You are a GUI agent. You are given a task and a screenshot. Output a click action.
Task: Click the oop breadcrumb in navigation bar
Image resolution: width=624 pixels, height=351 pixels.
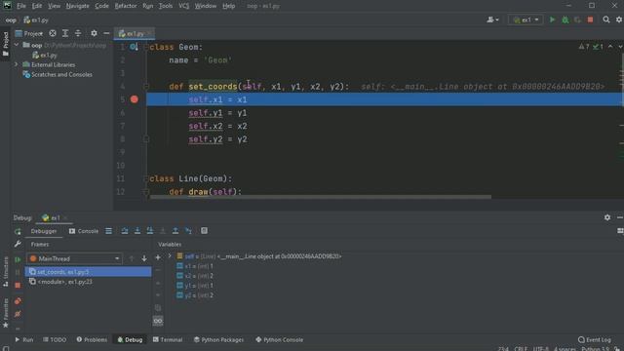[x=11, y=19]
